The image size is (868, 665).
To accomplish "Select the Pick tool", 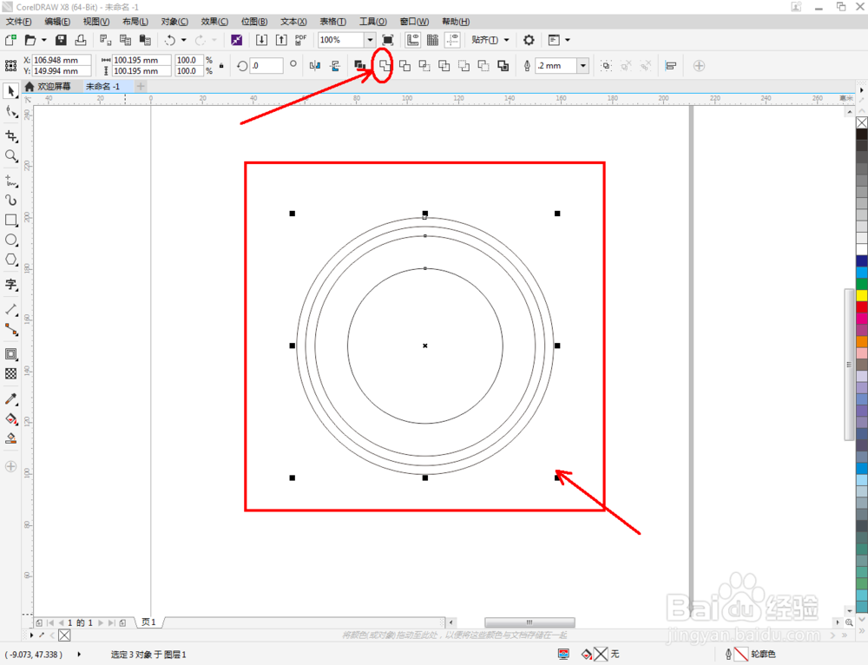I will coord(11,91).
